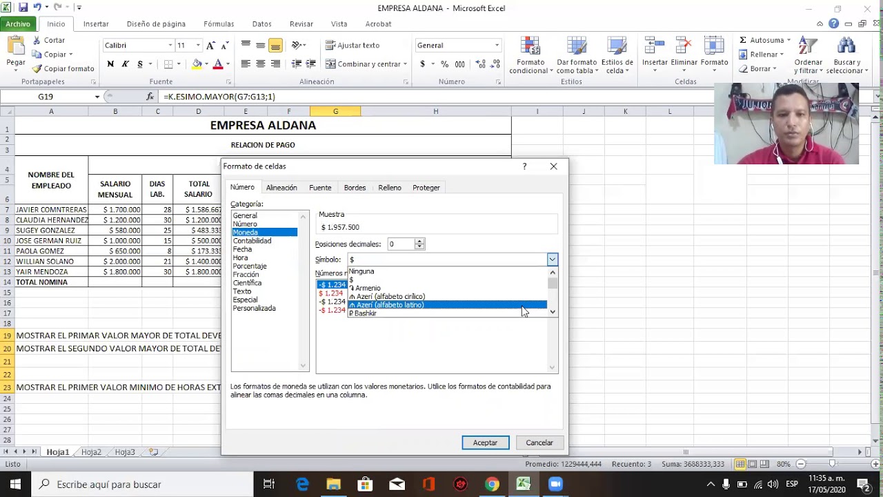This screenshot has width=883, height=497.
Task: Open the Borrar clear dropdown
Action: (x=757, y=69)
